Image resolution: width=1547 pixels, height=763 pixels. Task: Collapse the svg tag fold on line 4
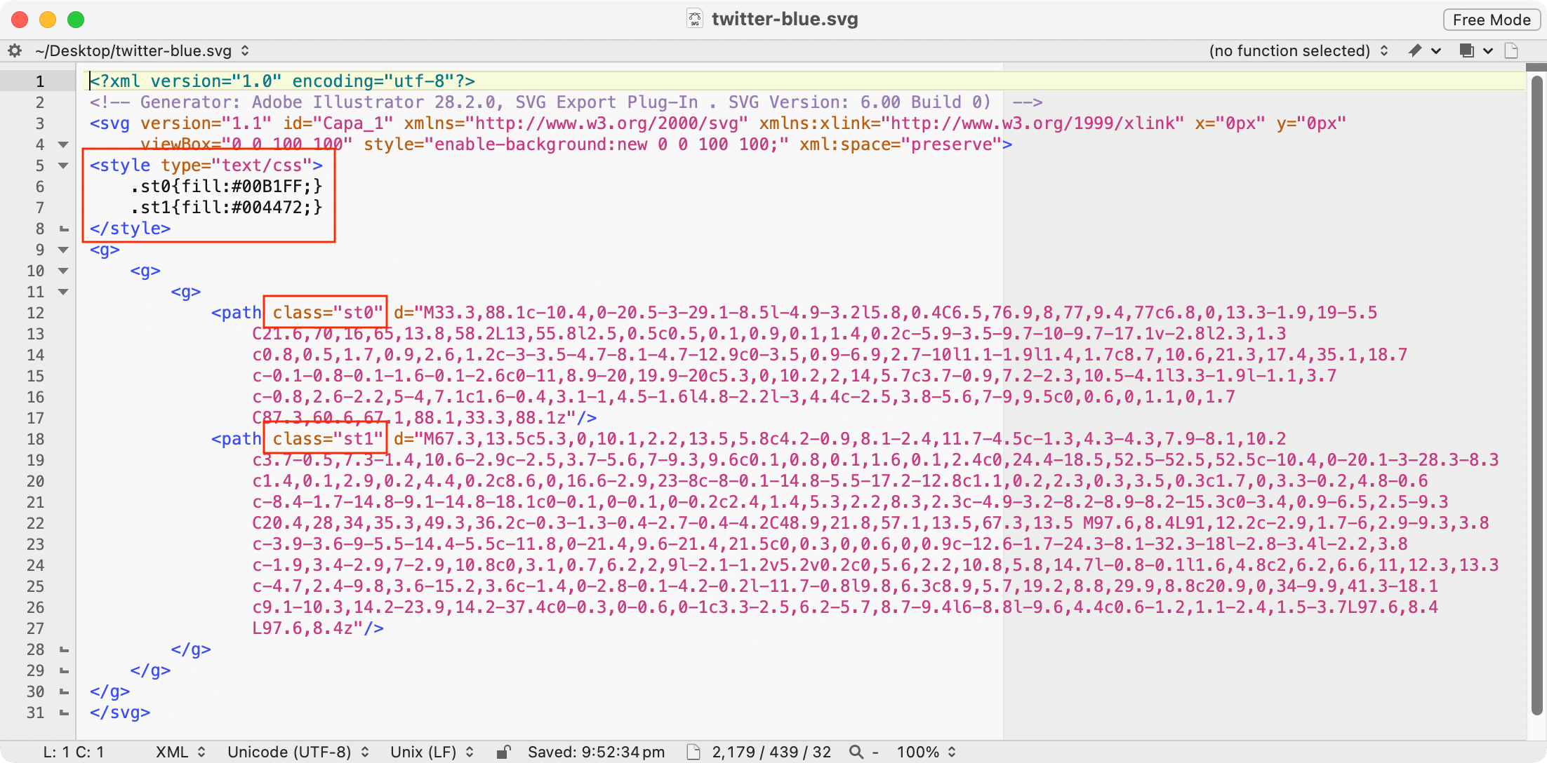63,144
